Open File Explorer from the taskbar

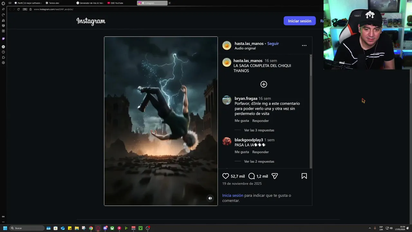[x=77, y=228]
